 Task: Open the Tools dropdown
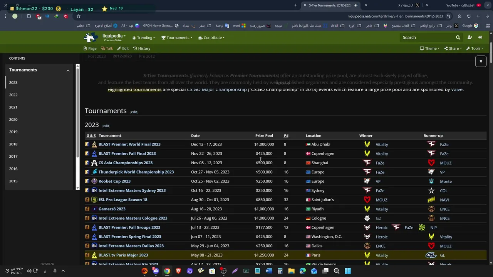click(475, 48)
